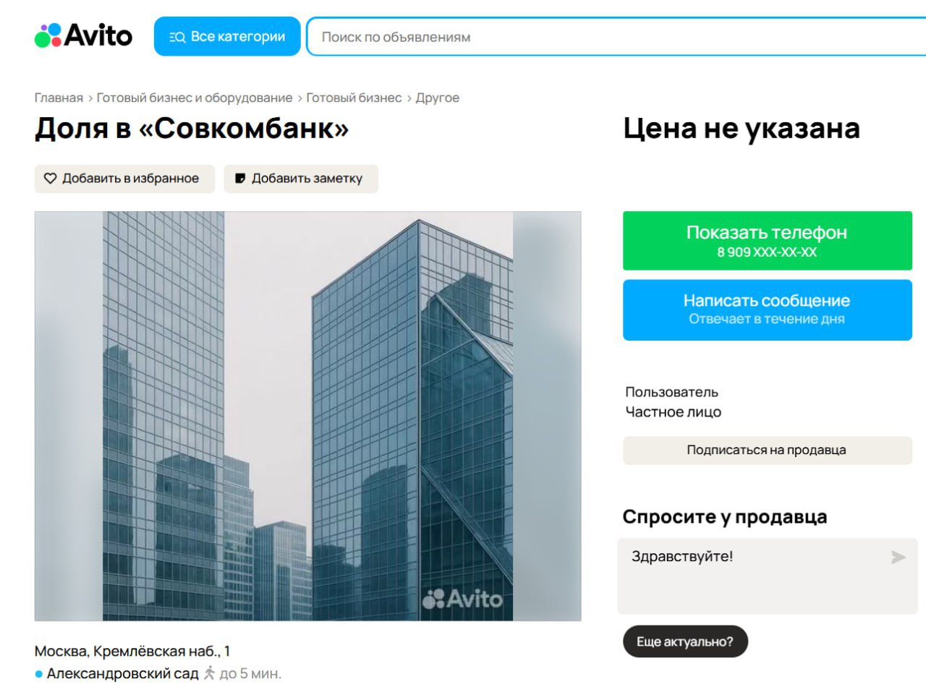Click the Александровский сад metro station

pos(122,674)
